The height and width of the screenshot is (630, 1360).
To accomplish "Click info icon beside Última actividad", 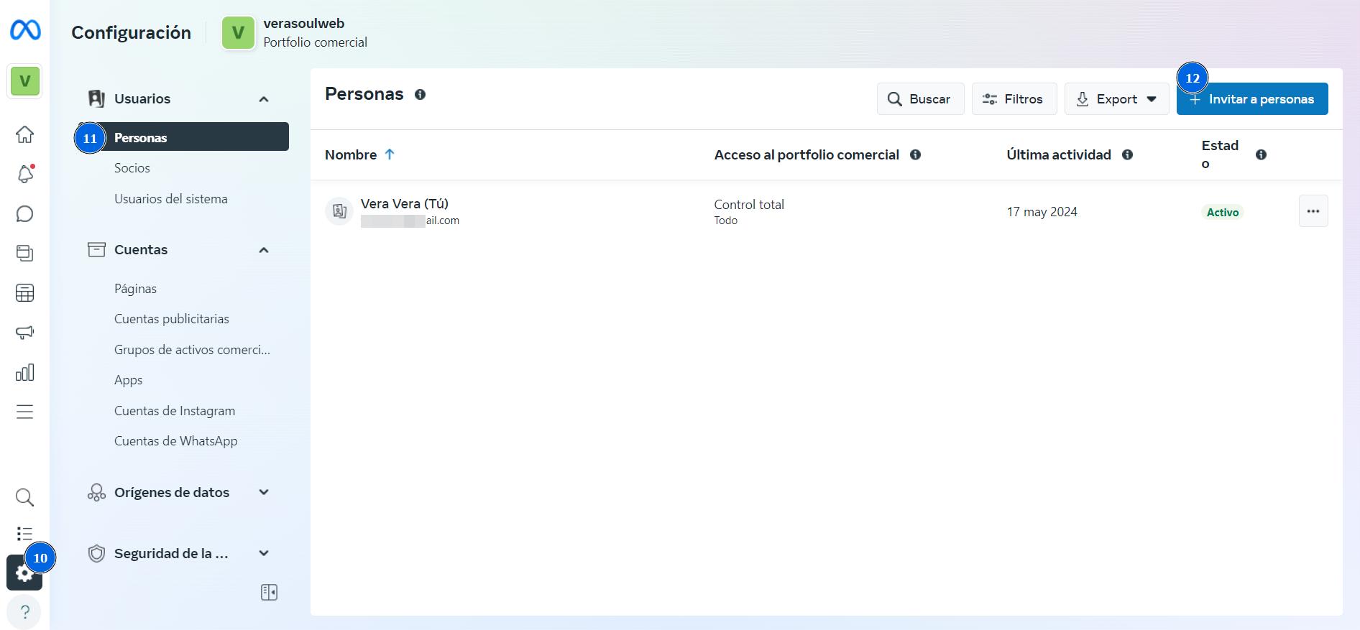I will 1127,154.
